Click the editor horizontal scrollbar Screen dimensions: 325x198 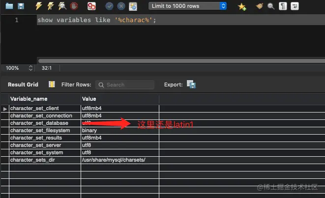click(181, 61)
